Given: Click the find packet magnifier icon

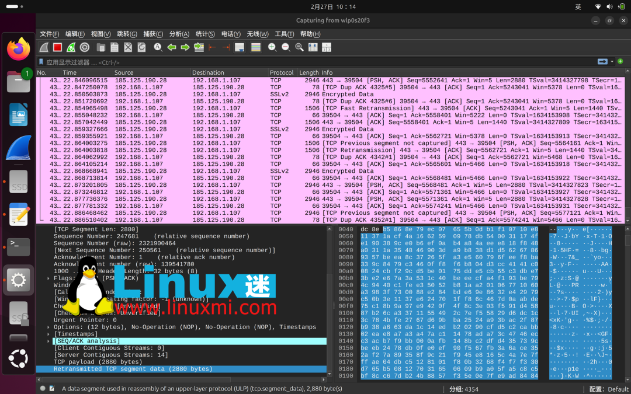Looking at the screenshot, I should coord(158,47).
